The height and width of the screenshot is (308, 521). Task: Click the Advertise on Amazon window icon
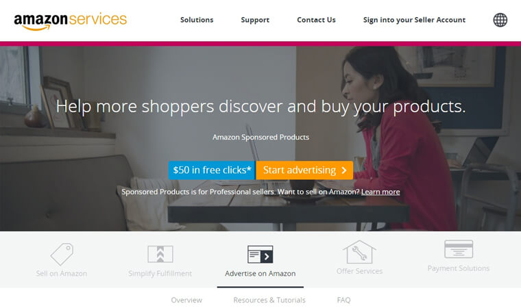point(260,254)
